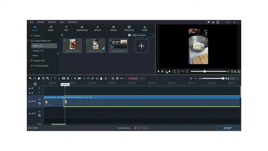Open the STORE tab
This screenshot has height=151, width=268.
point(145,29)
